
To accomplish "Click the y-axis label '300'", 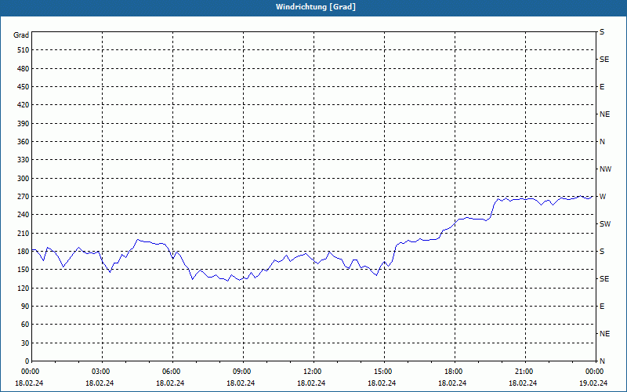I will point(24,179).
